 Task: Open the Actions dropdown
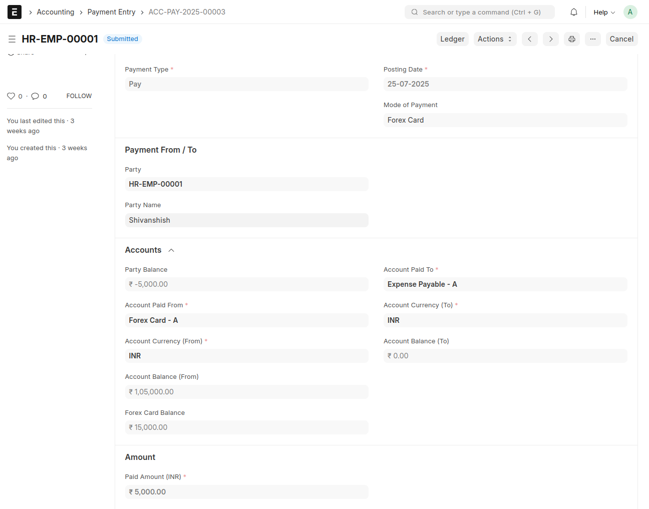(x=494, y=39)
